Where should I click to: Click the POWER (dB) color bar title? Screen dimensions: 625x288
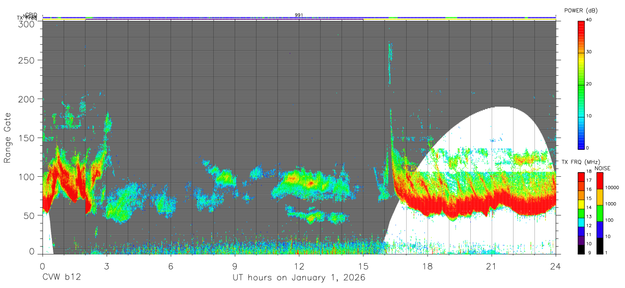580,10
